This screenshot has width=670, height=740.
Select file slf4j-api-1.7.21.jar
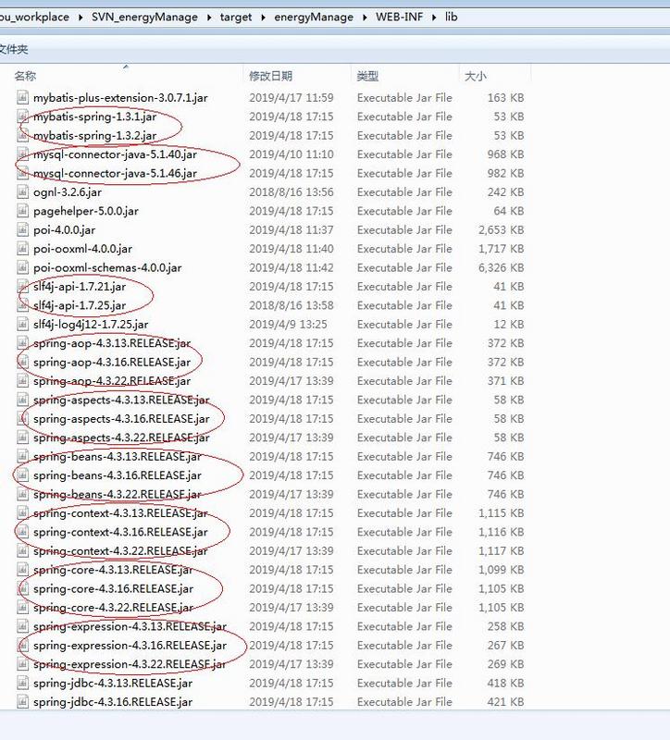[80, 287]
